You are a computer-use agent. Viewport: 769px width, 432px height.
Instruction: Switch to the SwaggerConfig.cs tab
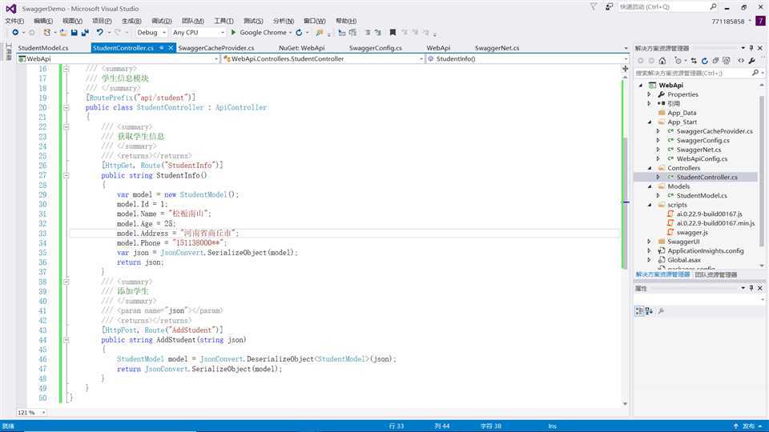375,48
